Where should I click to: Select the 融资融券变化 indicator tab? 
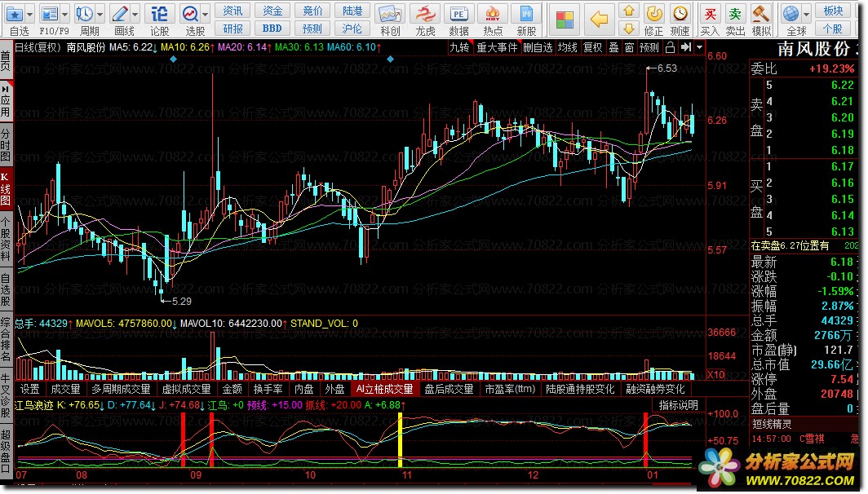tap(655, 390)
